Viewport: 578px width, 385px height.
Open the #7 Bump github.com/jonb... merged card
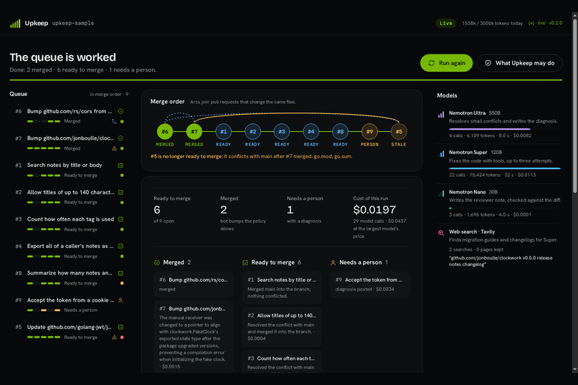pos(194,337)
